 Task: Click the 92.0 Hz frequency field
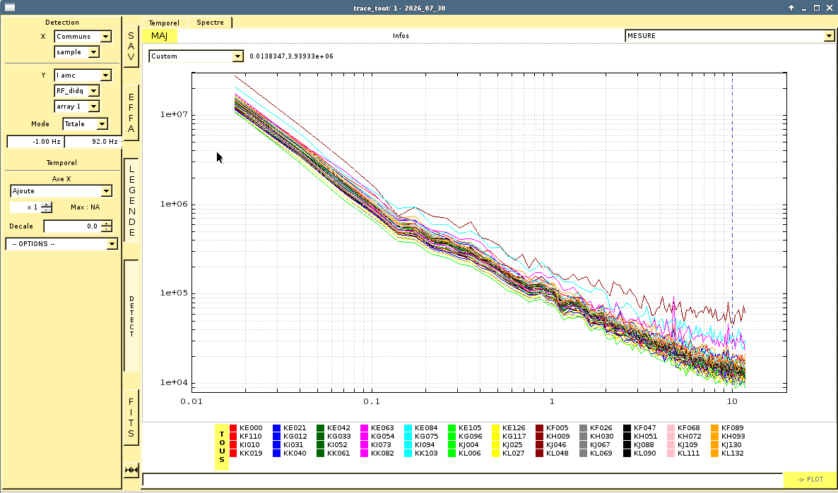coord(92,141)
